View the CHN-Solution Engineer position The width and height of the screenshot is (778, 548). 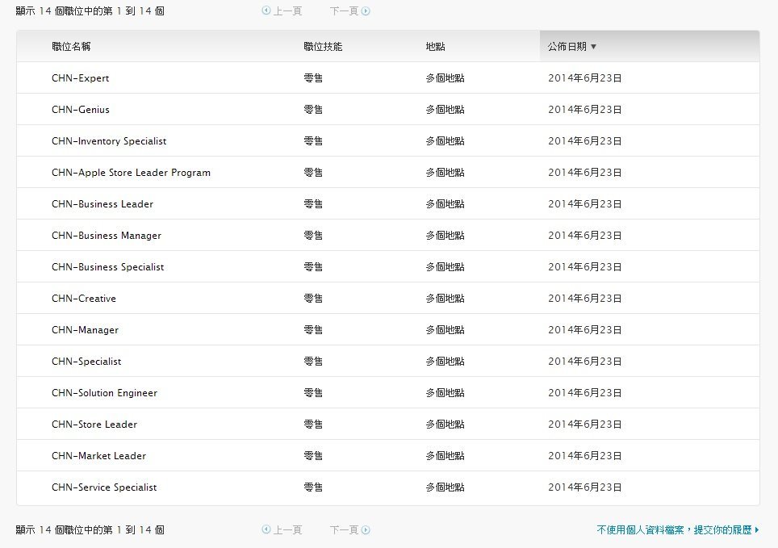(x=104, y=393)
